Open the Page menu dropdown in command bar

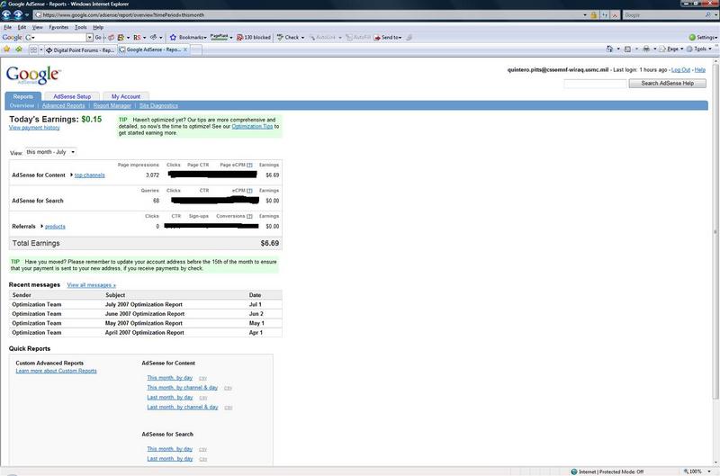point(671,49)
